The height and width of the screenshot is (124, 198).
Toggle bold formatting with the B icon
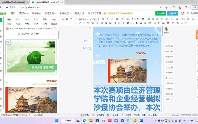click(x=103, y=19)
